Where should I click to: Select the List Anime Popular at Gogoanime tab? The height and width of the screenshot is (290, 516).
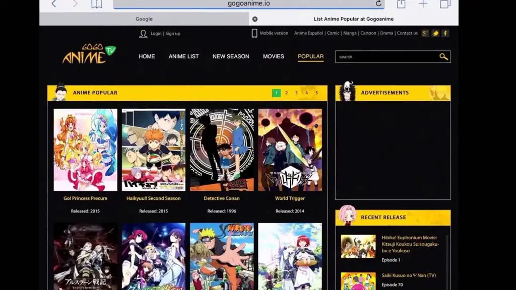point(354,19)
